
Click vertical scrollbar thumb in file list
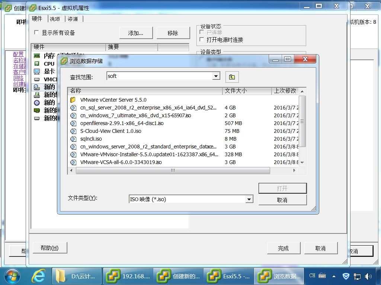pyautogui.click(x=302, y=121)
